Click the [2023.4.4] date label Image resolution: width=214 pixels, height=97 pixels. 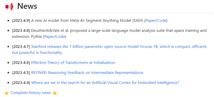pyautogui.click(x=21, y=83)
